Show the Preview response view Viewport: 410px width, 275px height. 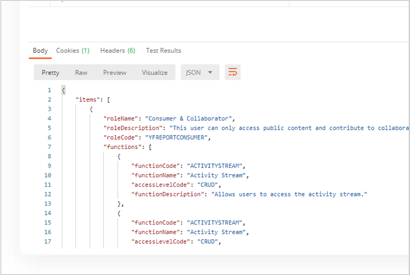115,73
